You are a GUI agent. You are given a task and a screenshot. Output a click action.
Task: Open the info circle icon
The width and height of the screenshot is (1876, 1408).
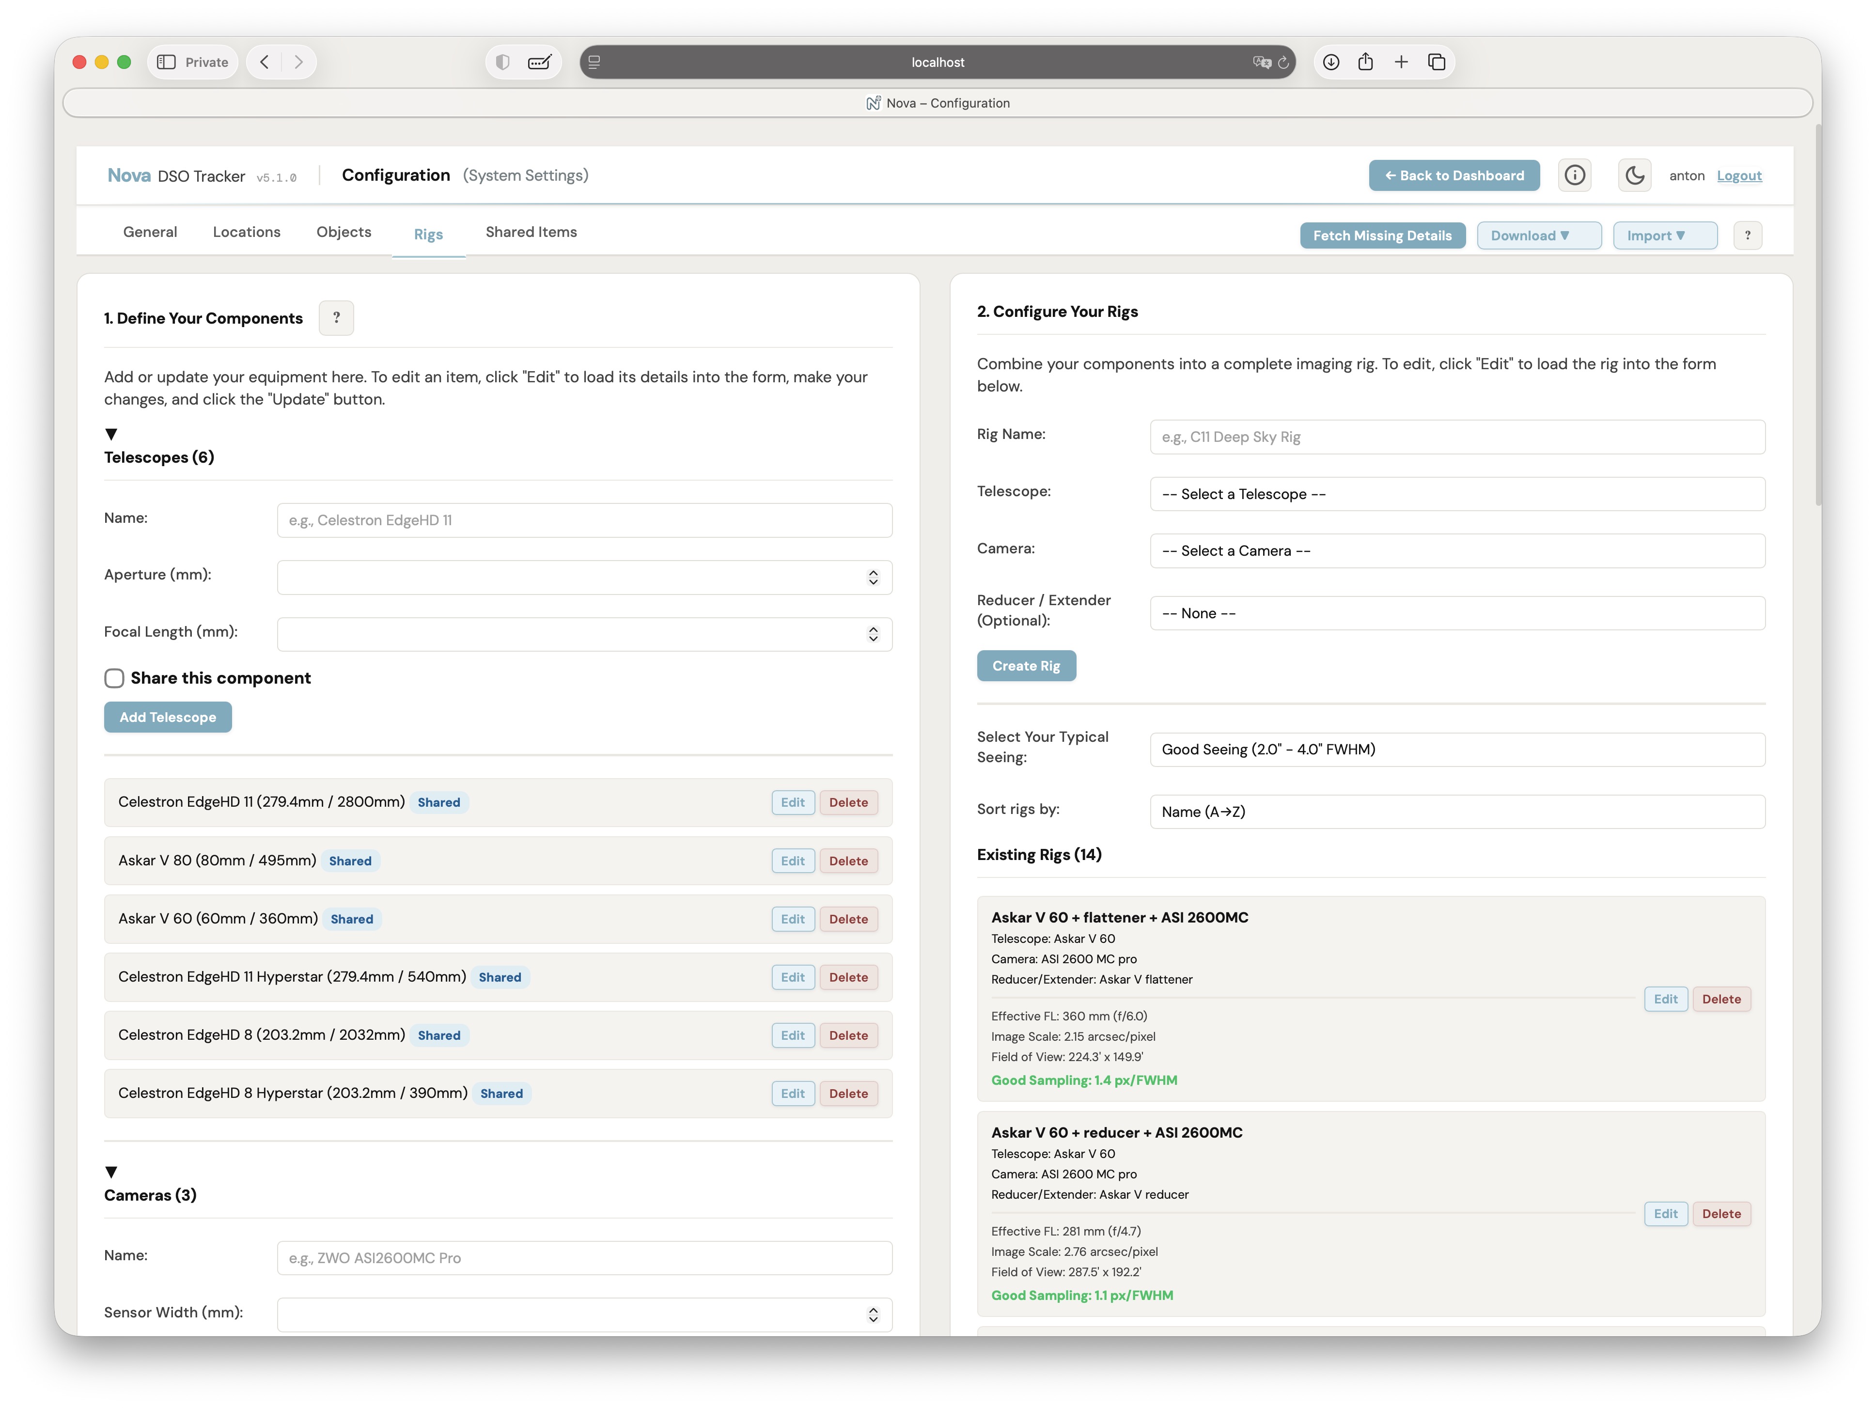[1574, 175]
